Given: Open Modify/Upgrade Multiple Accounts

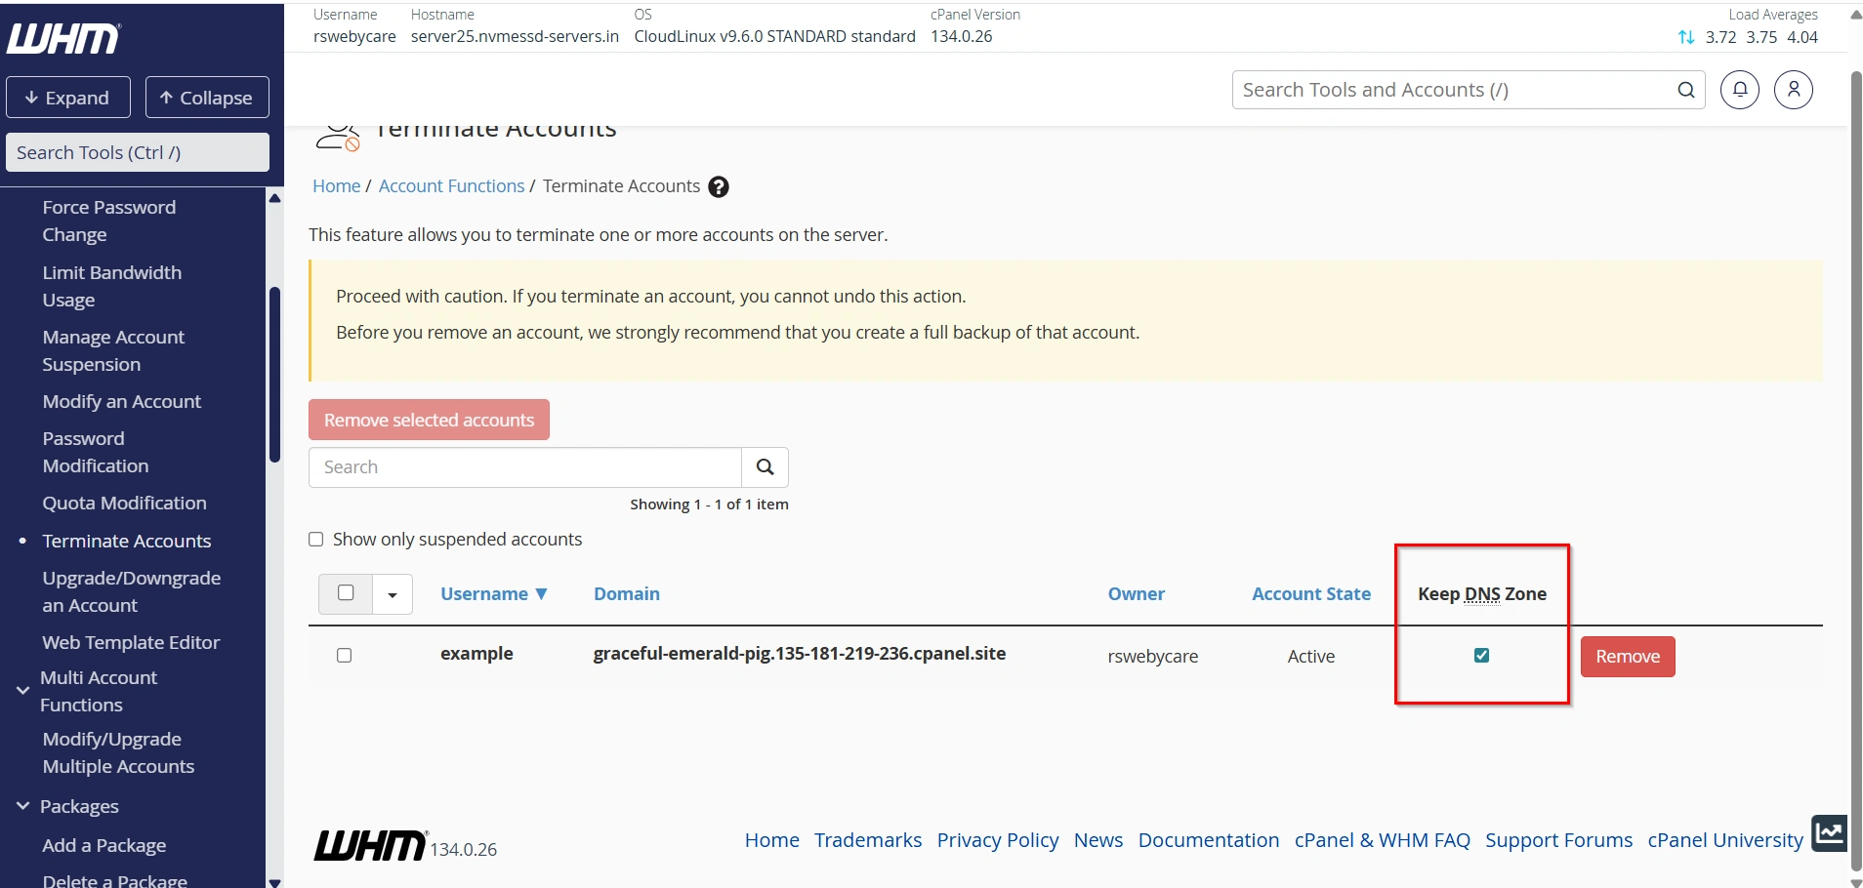Looking at the screenshot, I should tap(118, 752).
